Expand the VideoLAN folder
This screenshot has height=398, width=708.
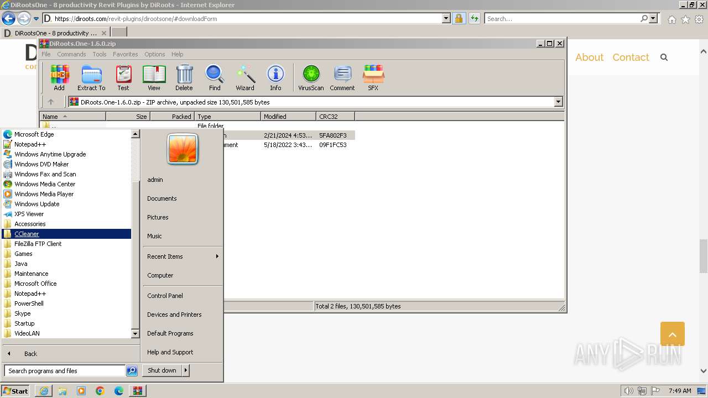[27, 333]
